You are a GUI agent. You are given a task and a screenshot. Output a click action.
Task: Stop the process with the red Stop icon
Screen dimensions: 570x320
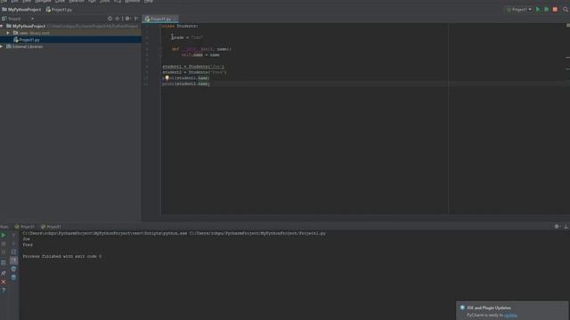point(555,10)
